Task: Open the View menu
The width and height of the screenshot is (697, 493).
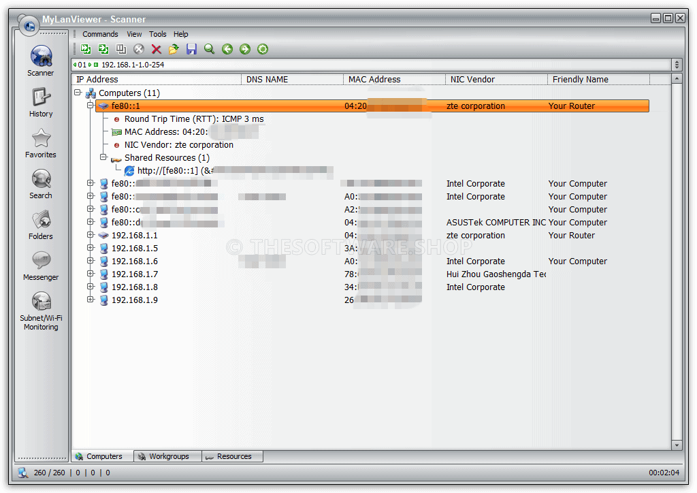Action: (x=134, y=34)
